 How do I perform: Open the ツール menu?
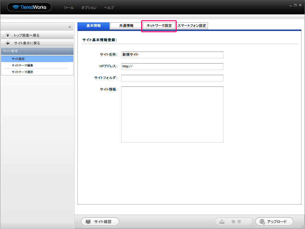pos(69,7)
